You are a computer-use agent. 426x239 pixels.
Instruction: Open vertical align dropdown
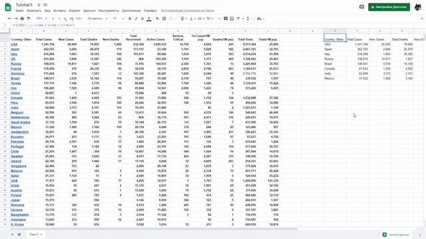[192, 19]
